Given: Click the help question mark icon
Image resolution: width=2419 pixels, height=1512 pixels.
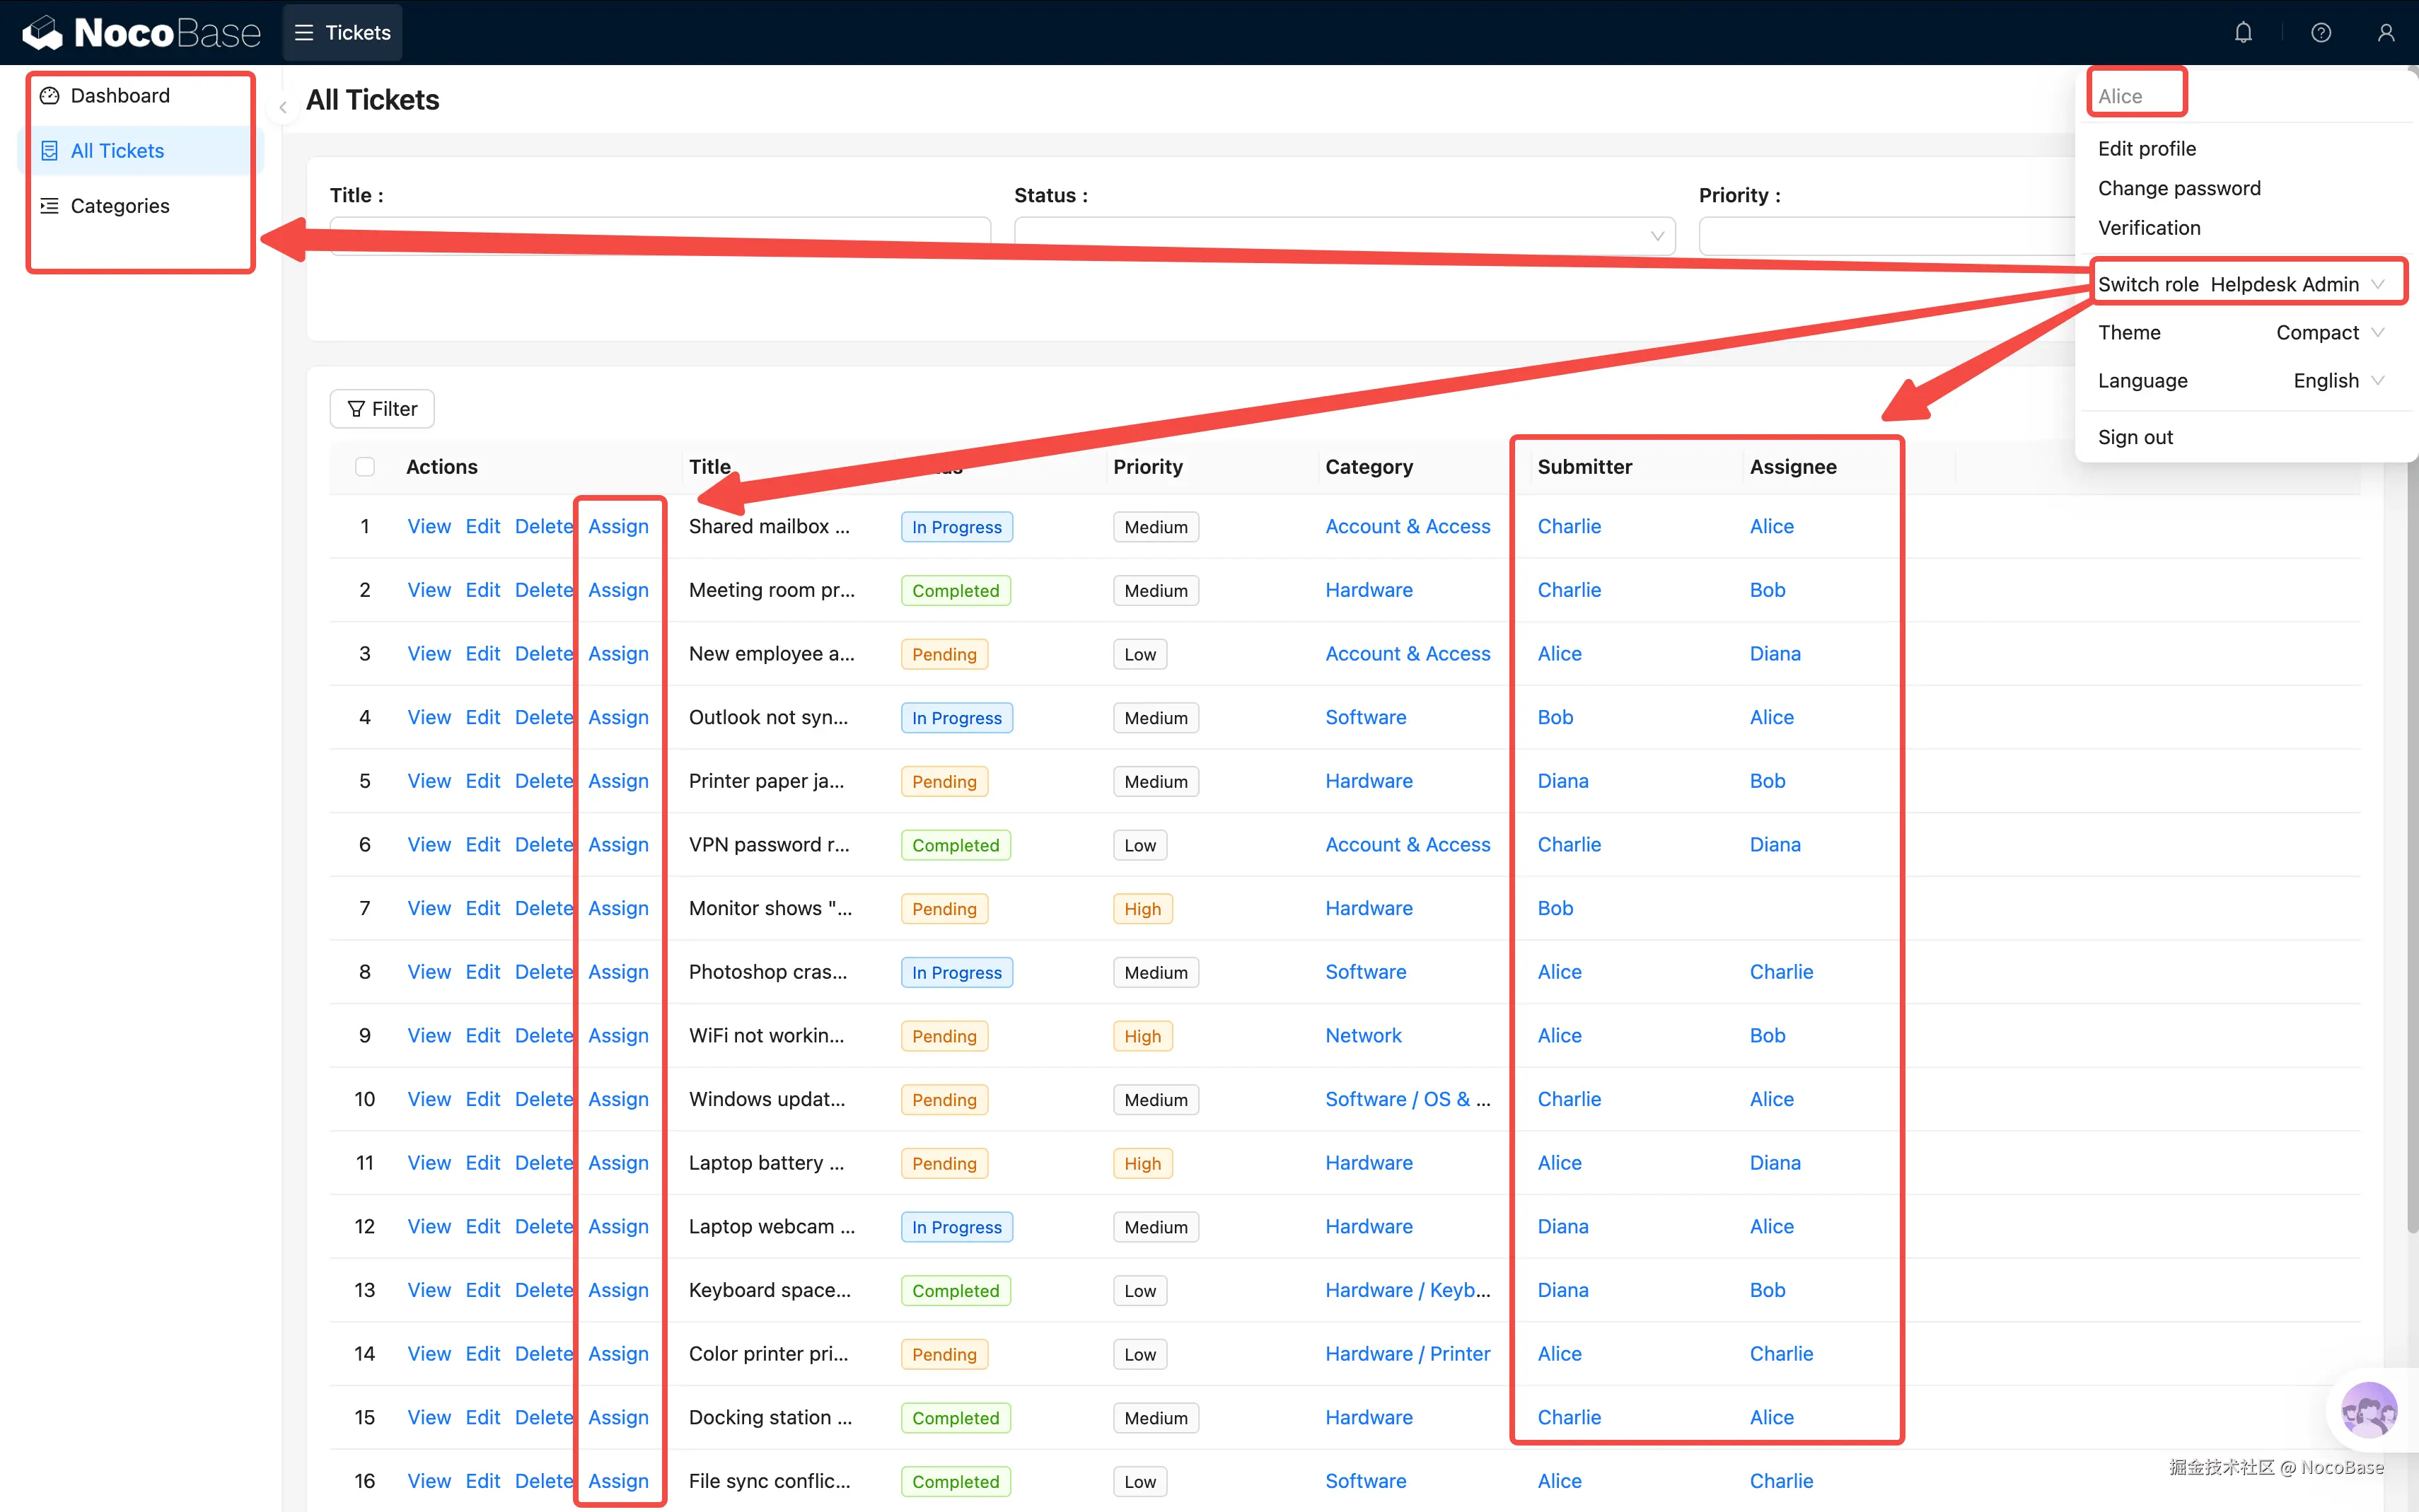Looking at the screenshot, I should pyautogui.click(x=2321, y=33).
